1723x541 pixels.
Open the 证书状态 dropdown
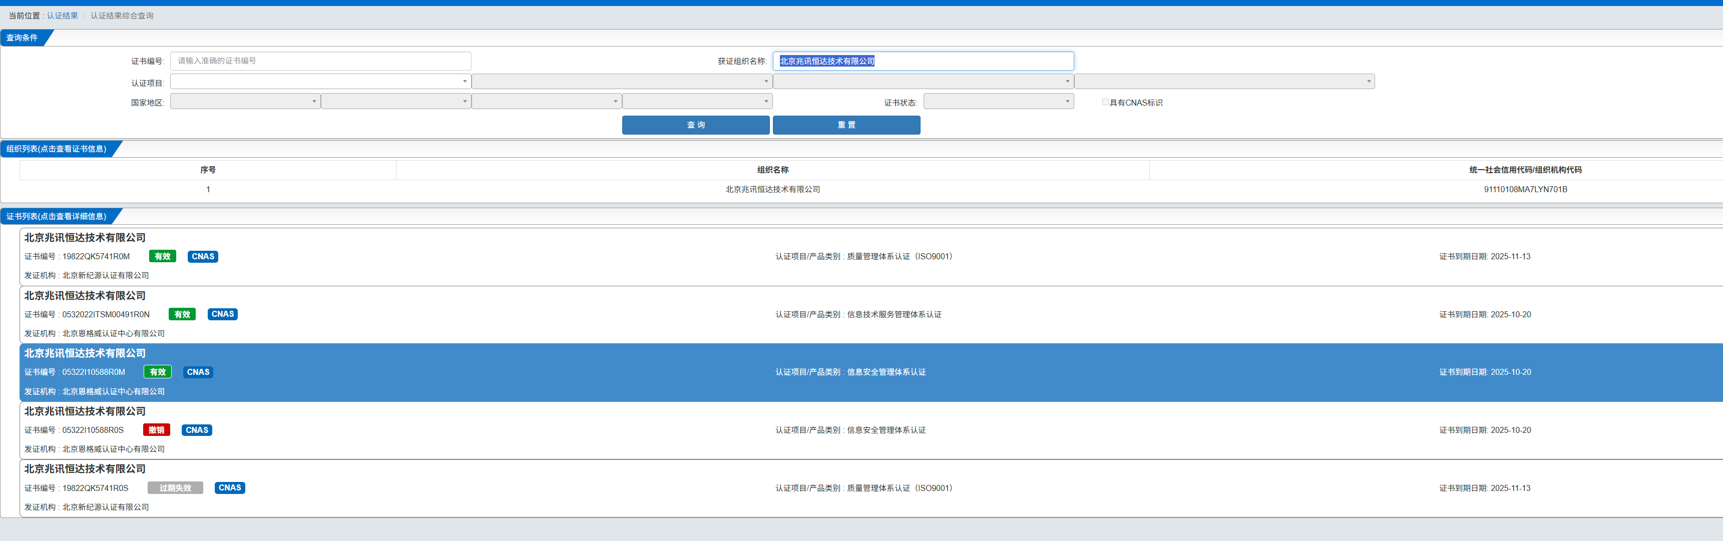click(x=999, y=101)
